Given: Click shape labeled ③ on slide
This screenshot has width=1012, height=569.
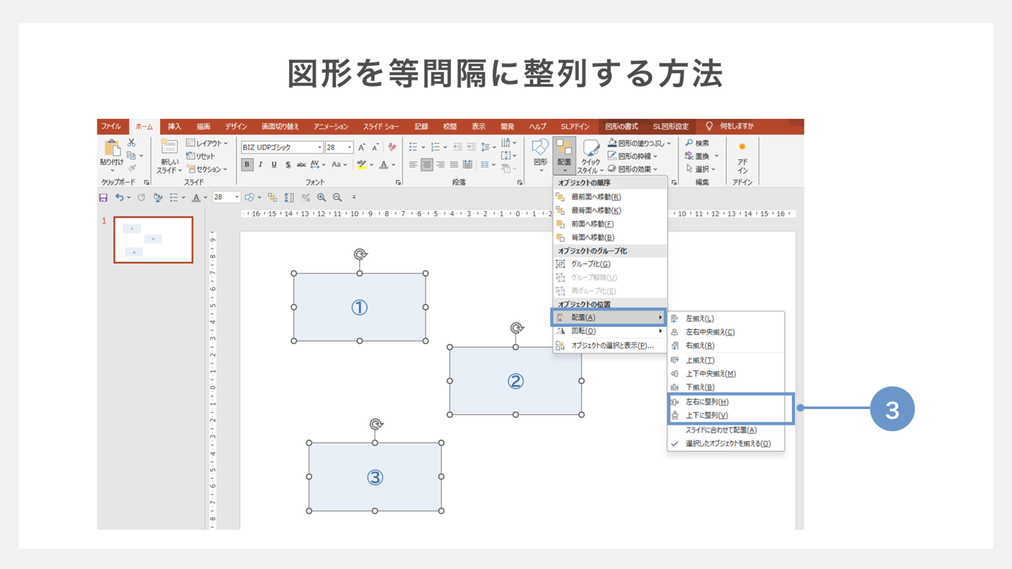Looking at the screenshot, I should pyautogui.click(x=375, y=477).
